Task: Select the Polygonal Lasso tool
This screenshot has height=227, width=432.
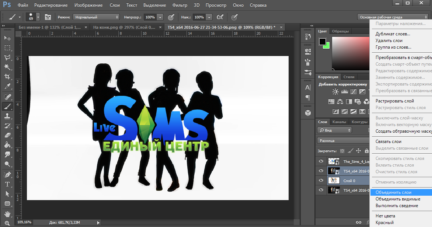Action: 7,57
